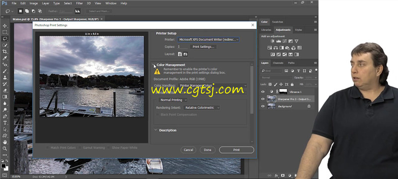This screenshot has height=179, width=398.
Task: Select the Blur tool
Action: [x=5, y=103]
